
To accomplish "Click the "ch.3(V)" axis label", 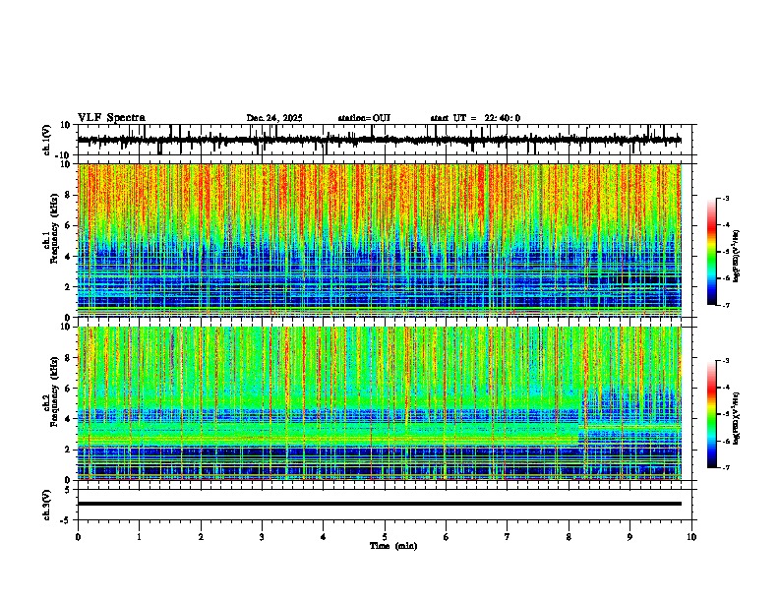I will tap(47, 506).
